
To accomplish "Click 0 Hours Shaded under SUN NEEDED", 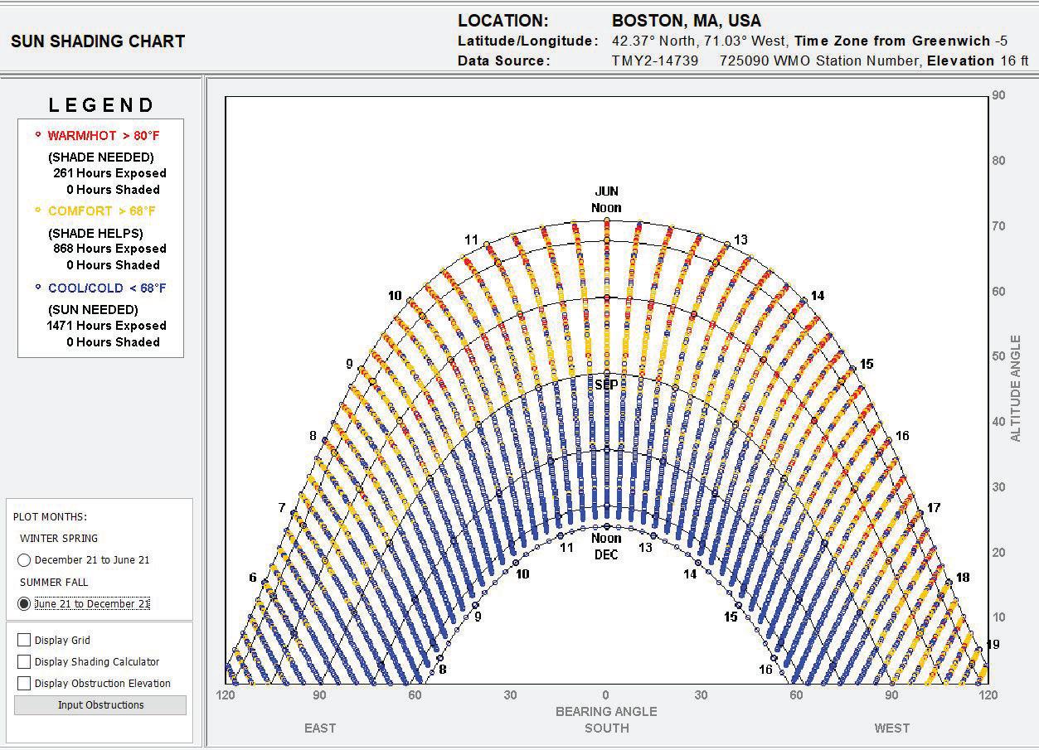I will pos(113,342).
